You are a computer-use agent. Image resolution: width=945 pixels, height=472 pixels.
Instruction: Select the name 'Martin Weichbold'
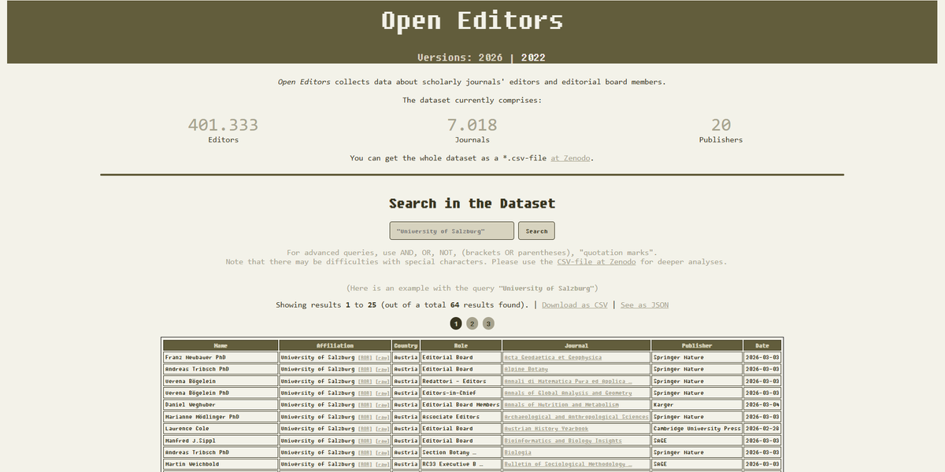click(x=191, y=464)
